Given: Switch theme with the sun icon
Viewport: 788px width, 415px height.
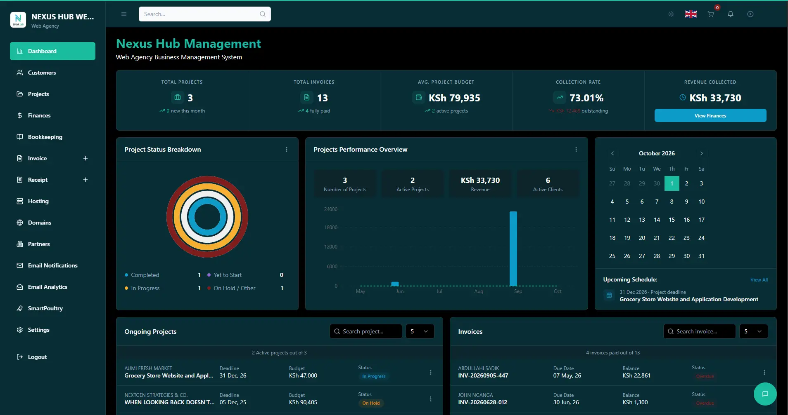Looking at the screenshot, I should [671, 14].
